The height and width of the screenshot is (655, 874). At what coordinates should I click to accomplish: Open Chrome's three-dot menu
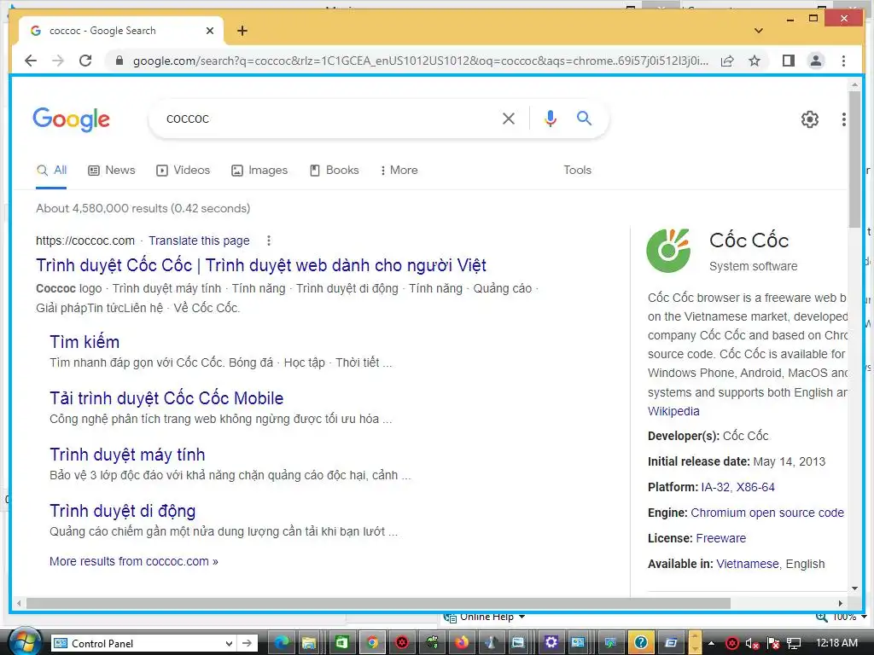click(843, 61)
